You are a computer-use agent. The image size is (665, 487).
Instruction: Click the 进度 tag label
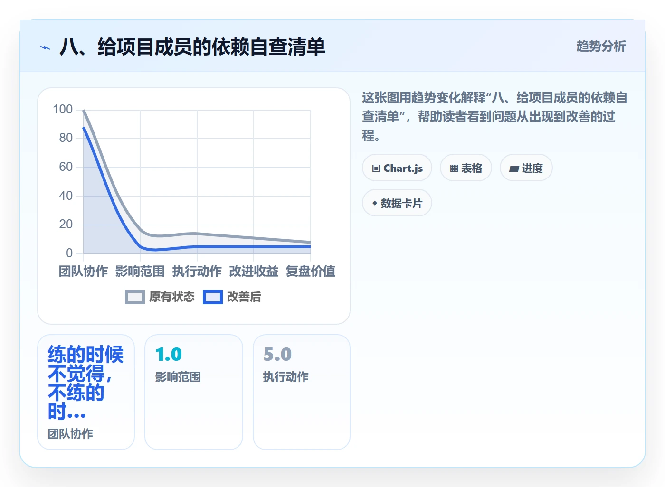coord(532,169)
